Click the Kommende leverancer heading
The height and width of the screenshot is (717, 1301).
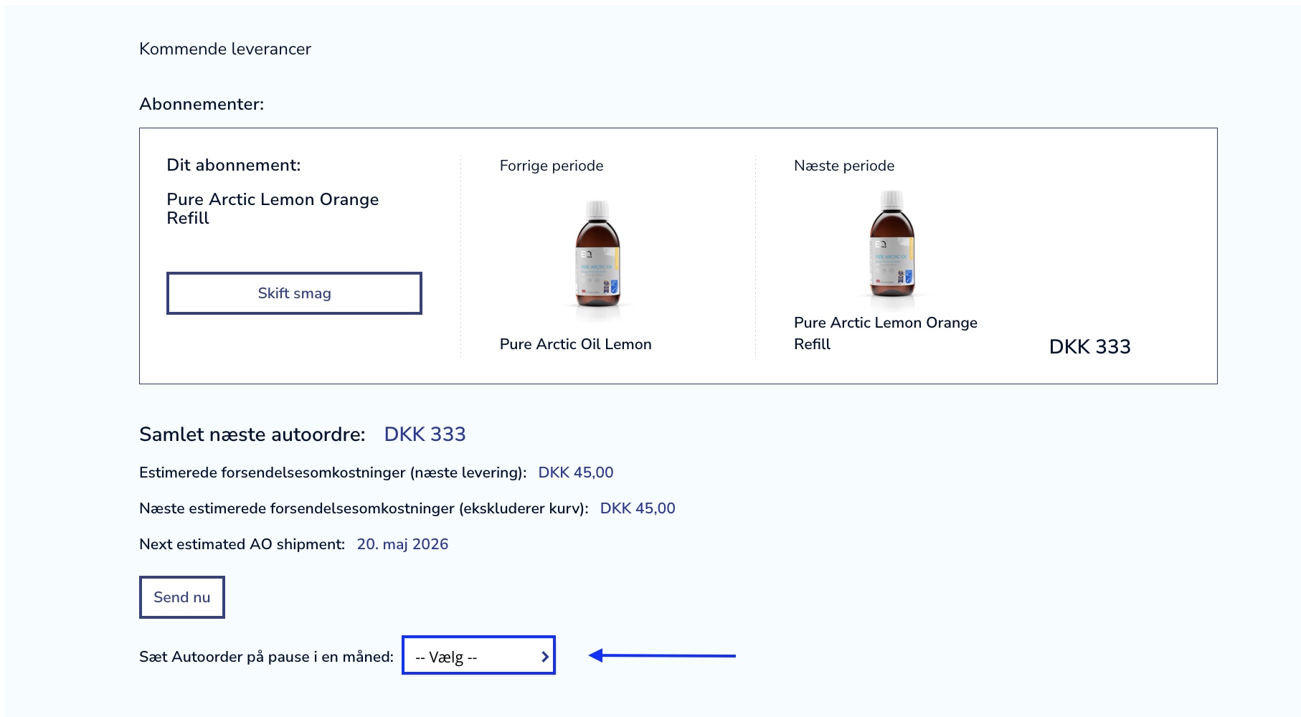pyautogui.click(x=225, y=49)
